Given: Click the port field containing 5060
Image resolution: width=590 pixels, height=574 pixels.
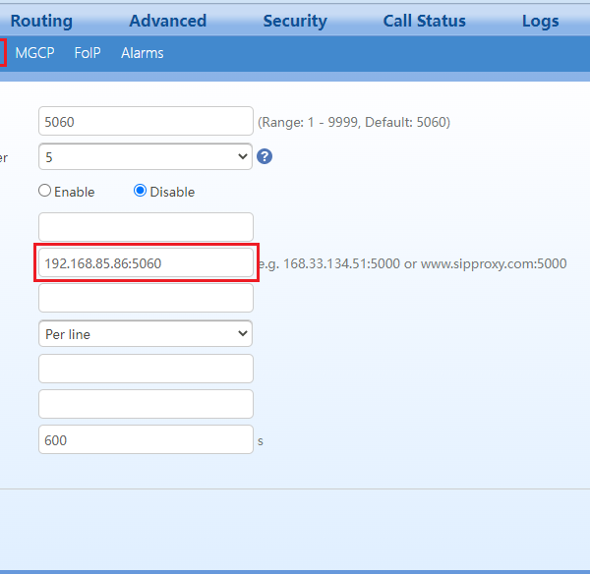Looking at the screenshot, I should (x=146, y=122).
